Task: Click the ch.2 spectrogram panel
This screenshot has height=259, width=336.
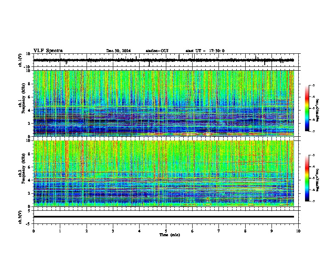Action: [x=164, y=174]
